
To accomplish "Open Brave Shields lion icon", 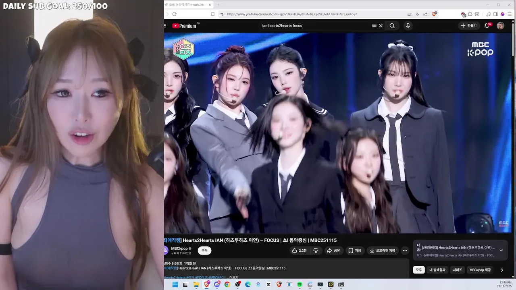I will (x=434, y=14).
